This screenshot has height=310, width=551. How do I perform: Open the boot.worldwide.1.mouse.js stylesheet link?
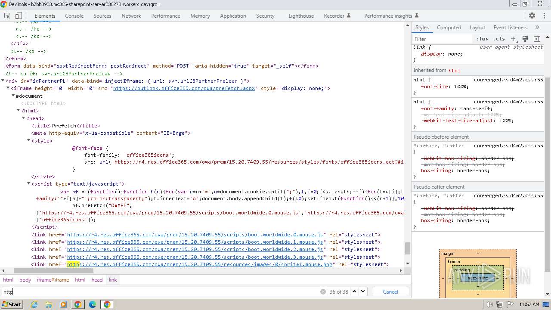pos(195,242)
